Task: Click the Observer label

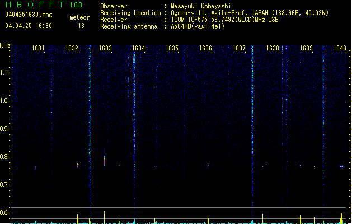Action: tap(114, 6)
